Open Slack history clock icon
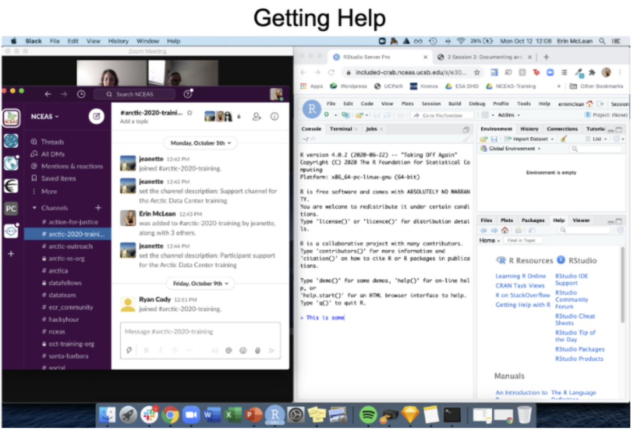Image resolution: width=636 pixels, height=431 pixels. click(81, 94)
